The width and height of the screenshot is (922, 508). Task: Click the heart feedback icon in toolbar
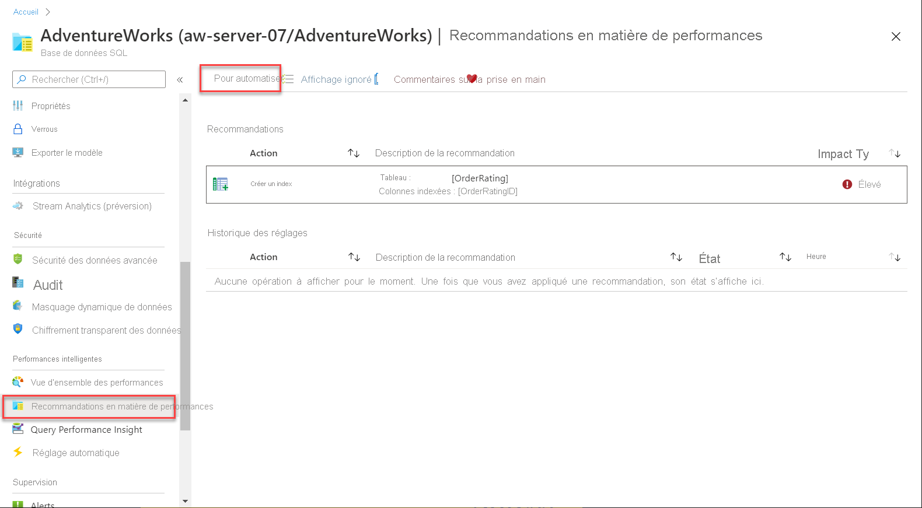point(472,79)
